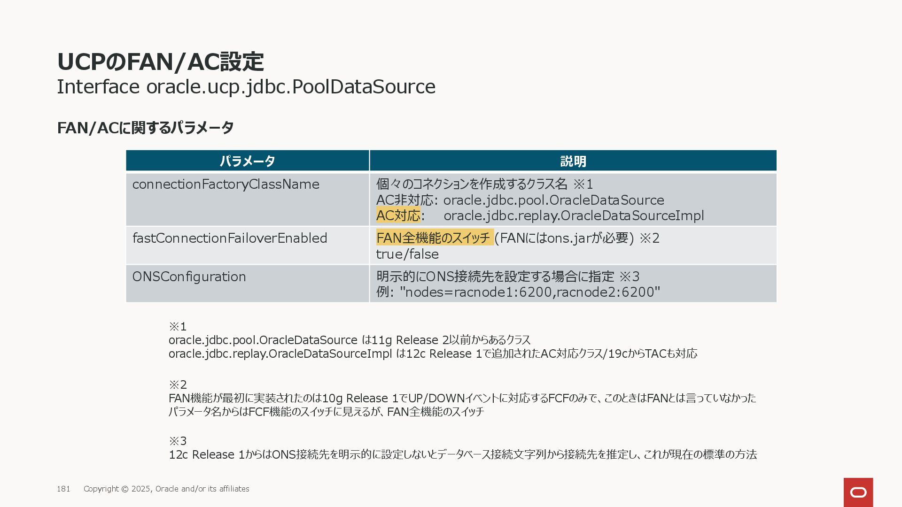The width and height of the screenshot is (902, 507).
Task: Click 'AC非対応: oracle.jdbc.pool.OracleDataSource' line
Action: 520,200
